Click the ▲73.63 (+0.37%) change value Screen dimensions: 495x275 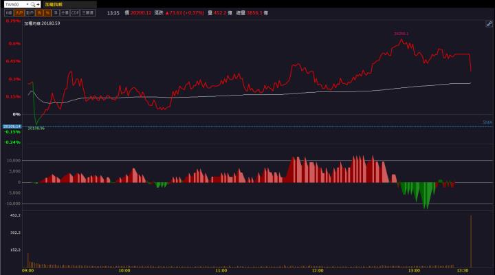184,13
